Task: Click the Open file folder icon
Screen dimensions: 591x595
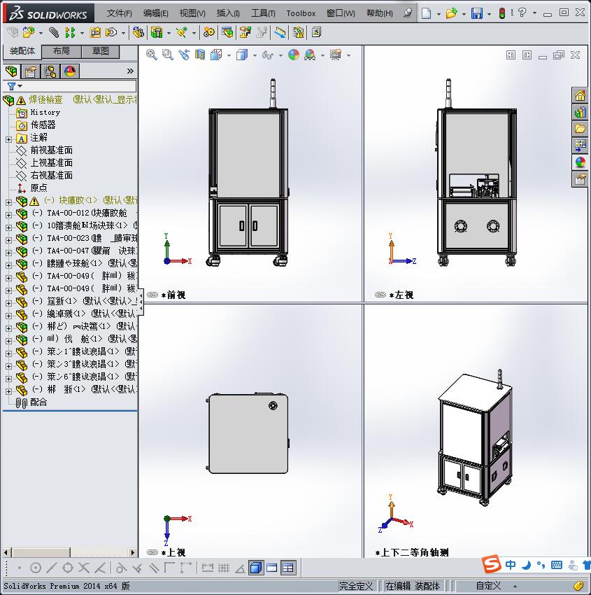Action: 451,13
